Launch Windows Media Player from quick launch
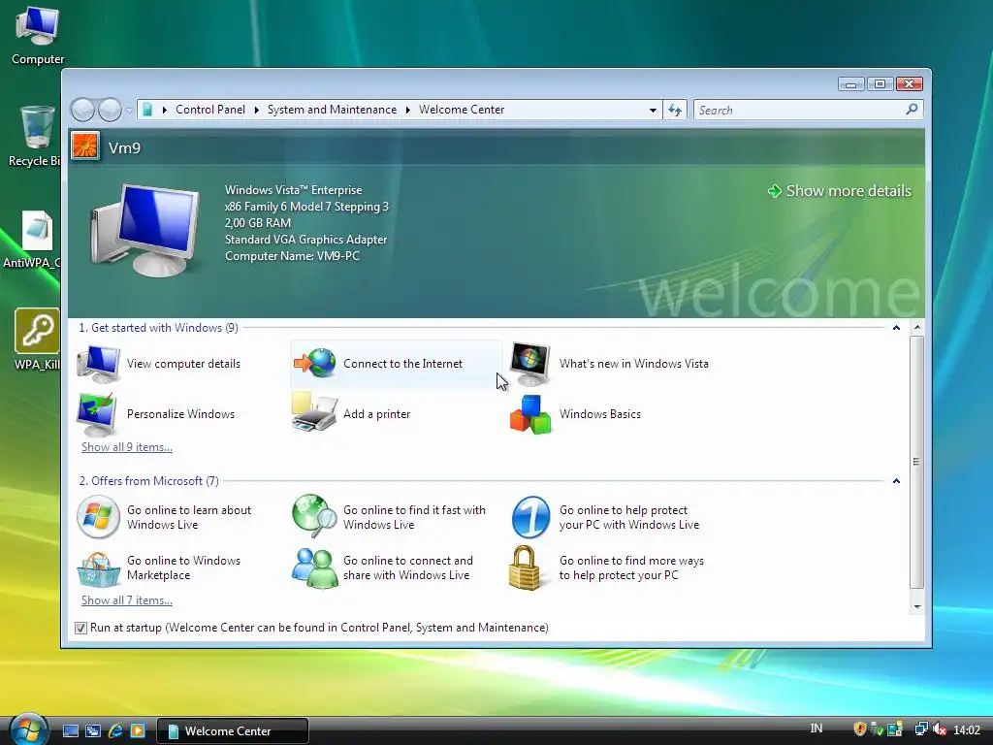 click(138, 730)
